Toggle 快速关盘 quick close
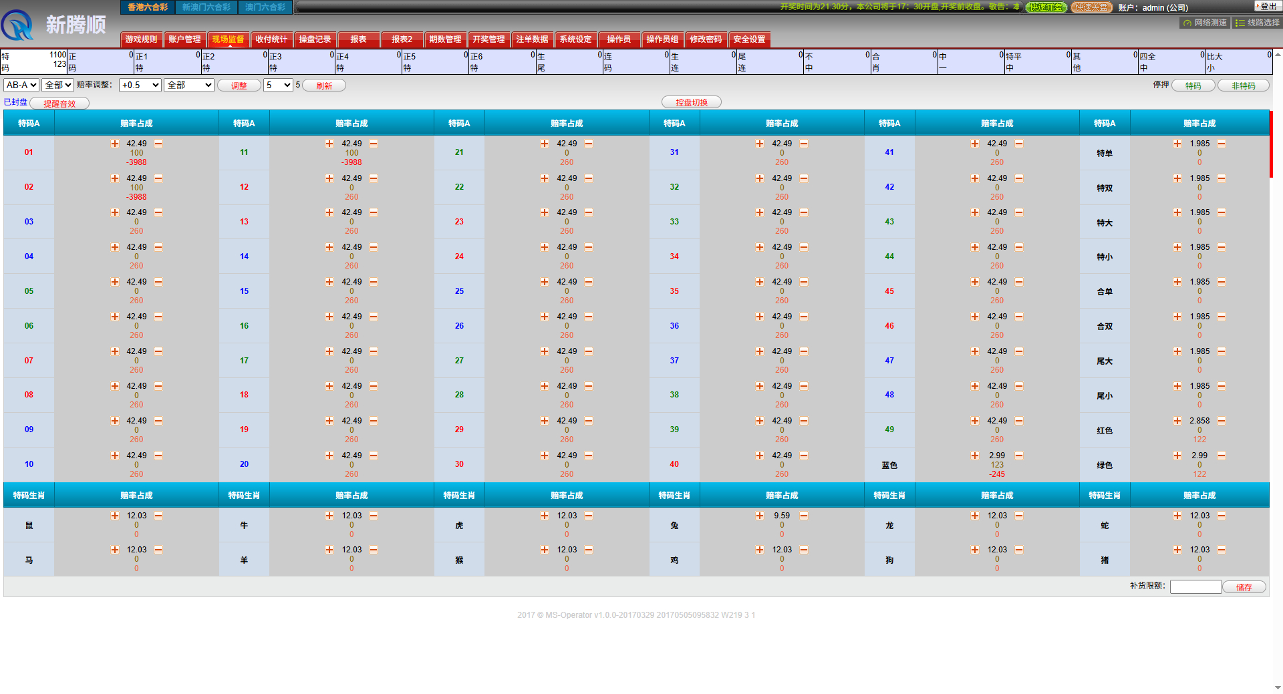The width and height of the screenshot is (1283, 694). 1091,7
